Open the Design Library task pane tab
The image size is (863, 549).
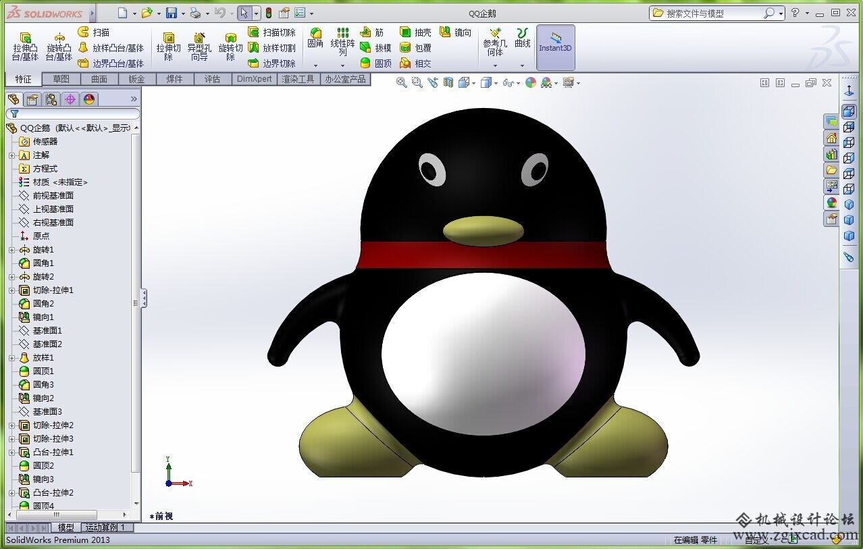pos(831,154)
